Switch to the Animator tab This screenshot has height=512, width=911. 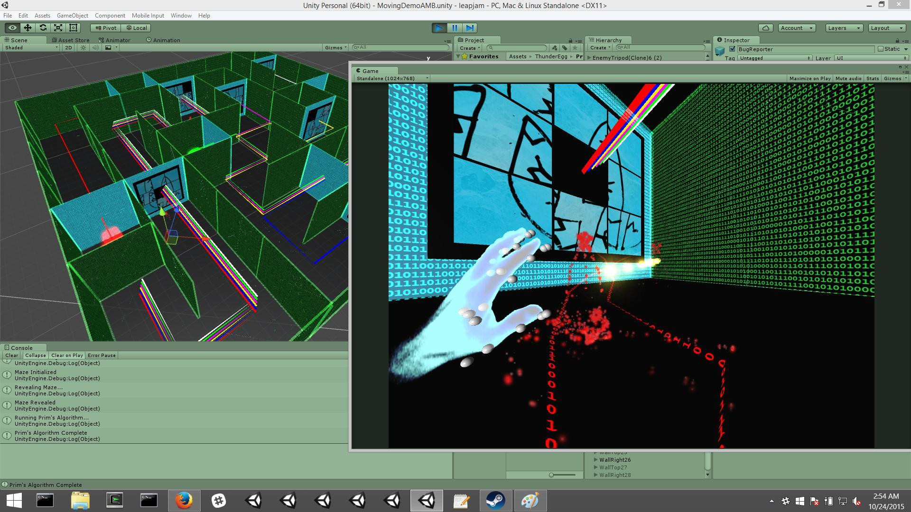[x=114, y=40]
